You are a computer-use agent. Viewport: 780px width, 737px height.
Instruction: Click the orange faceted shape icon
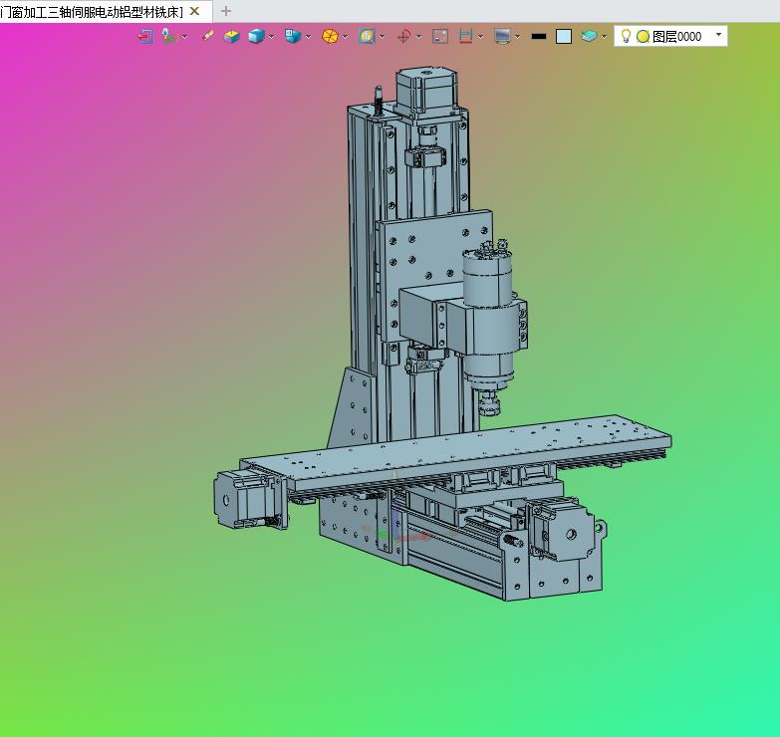point(330,36)
